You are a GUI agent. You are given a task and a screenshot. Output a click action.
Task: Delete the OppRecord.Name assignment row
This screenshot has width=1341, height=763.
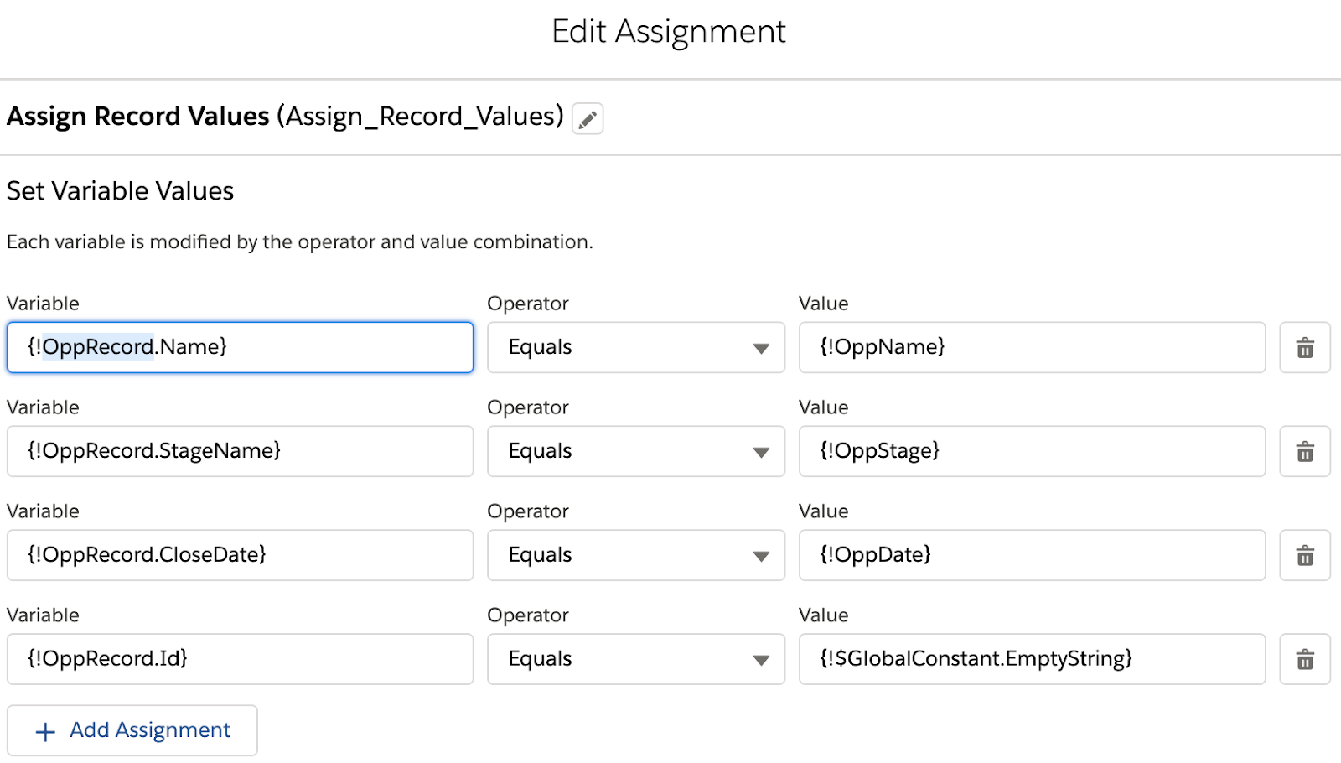pos(1305,348)
